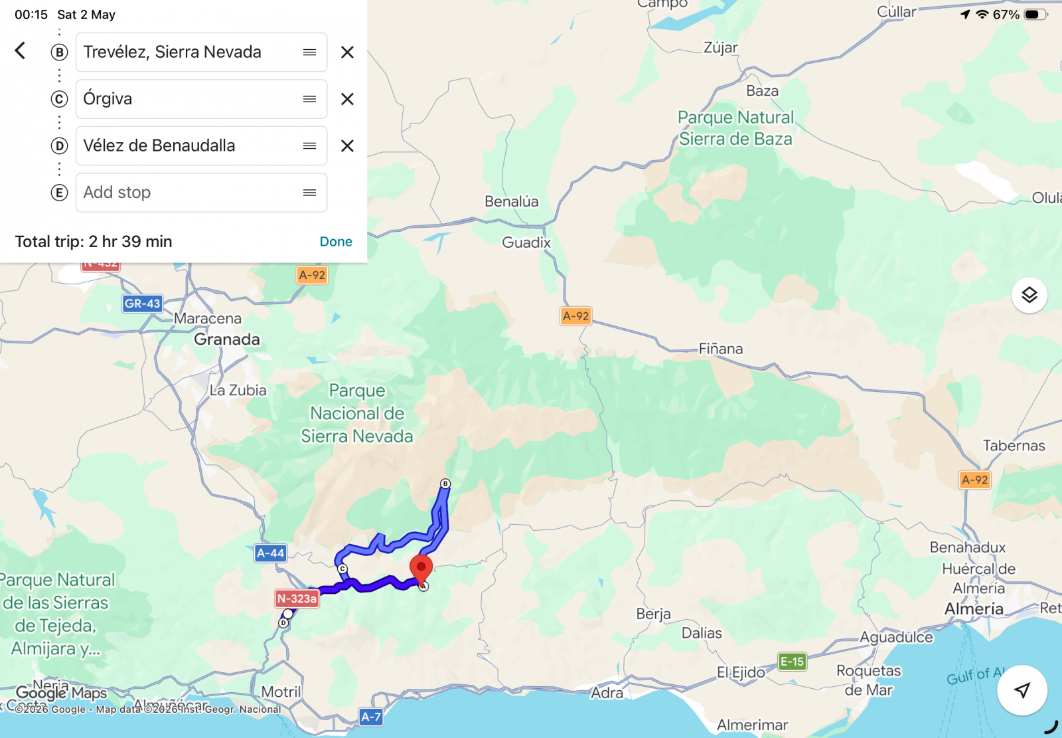The height and width of the screenshot is (738, 1062).
Task: Tap the location services arrow in status bar
Action: [965, 14]
